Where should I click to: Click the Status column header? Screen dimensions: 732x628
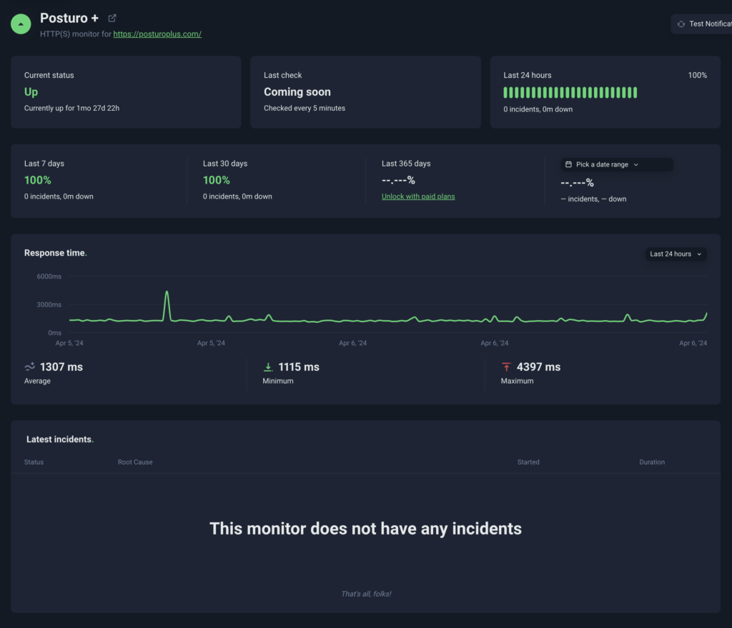click(34, 462)
